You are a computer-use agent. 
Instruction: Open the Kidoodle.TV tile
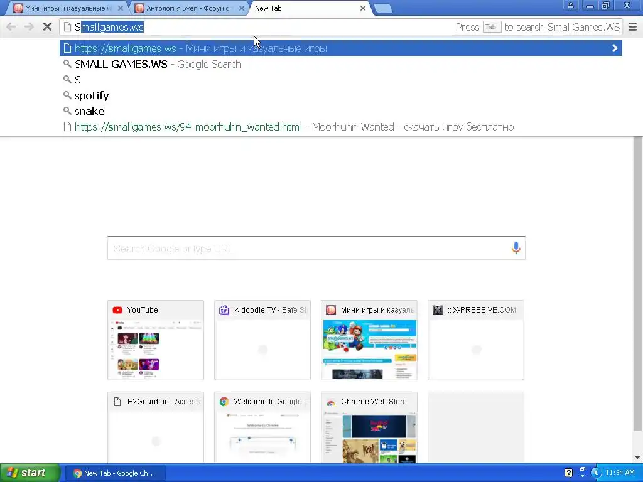pos(262,340)
